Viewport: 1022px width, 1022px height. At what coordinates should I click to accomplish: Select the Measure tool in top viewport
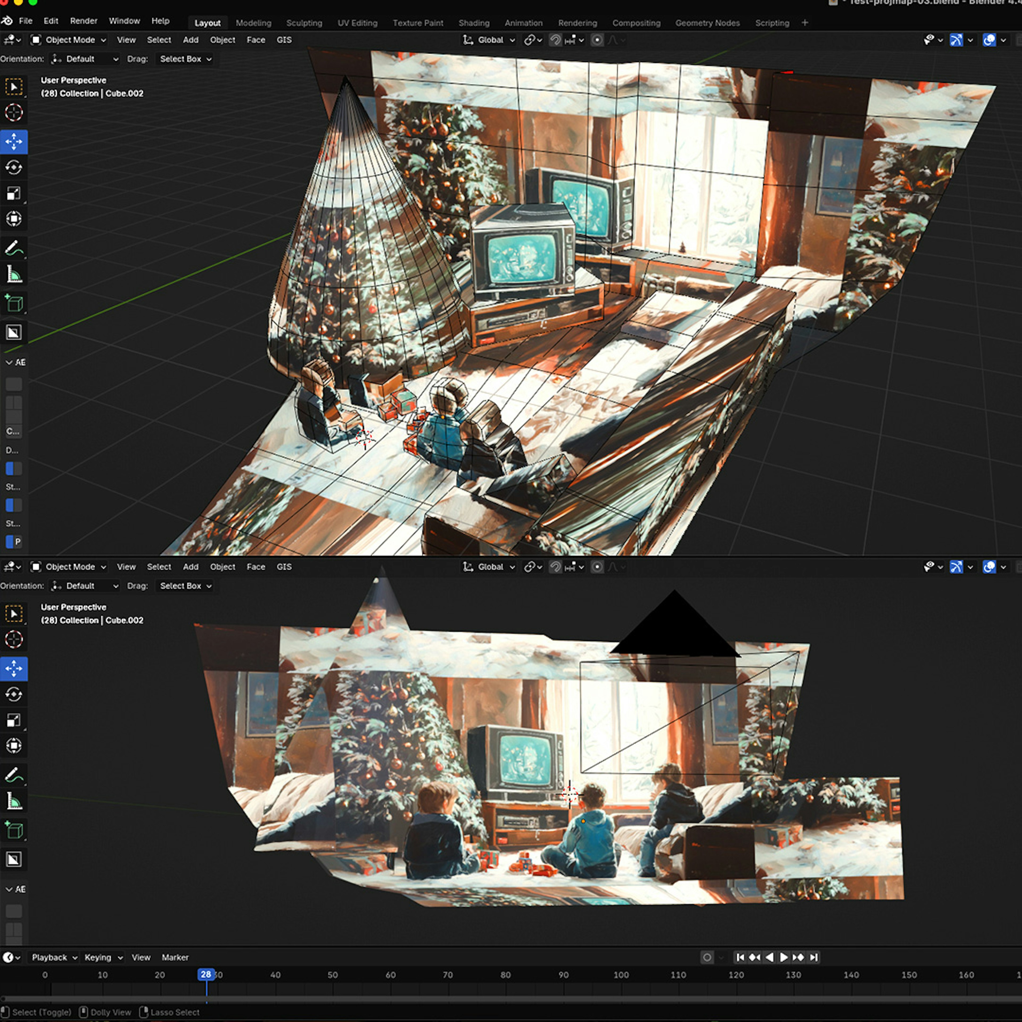[x=14, y=274]
